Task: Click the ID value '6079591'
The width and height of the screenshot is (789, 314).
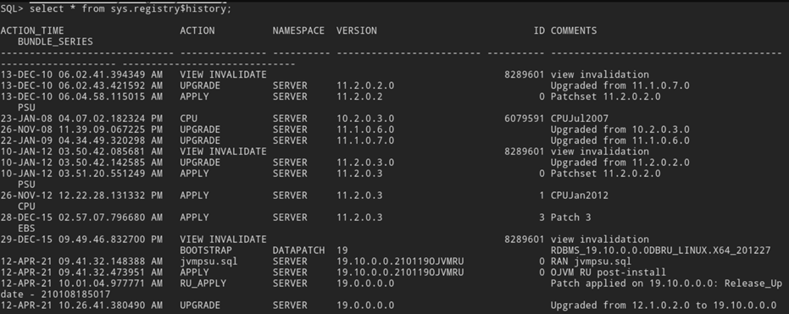Action: pyautogui.click(x=525, y=119)
